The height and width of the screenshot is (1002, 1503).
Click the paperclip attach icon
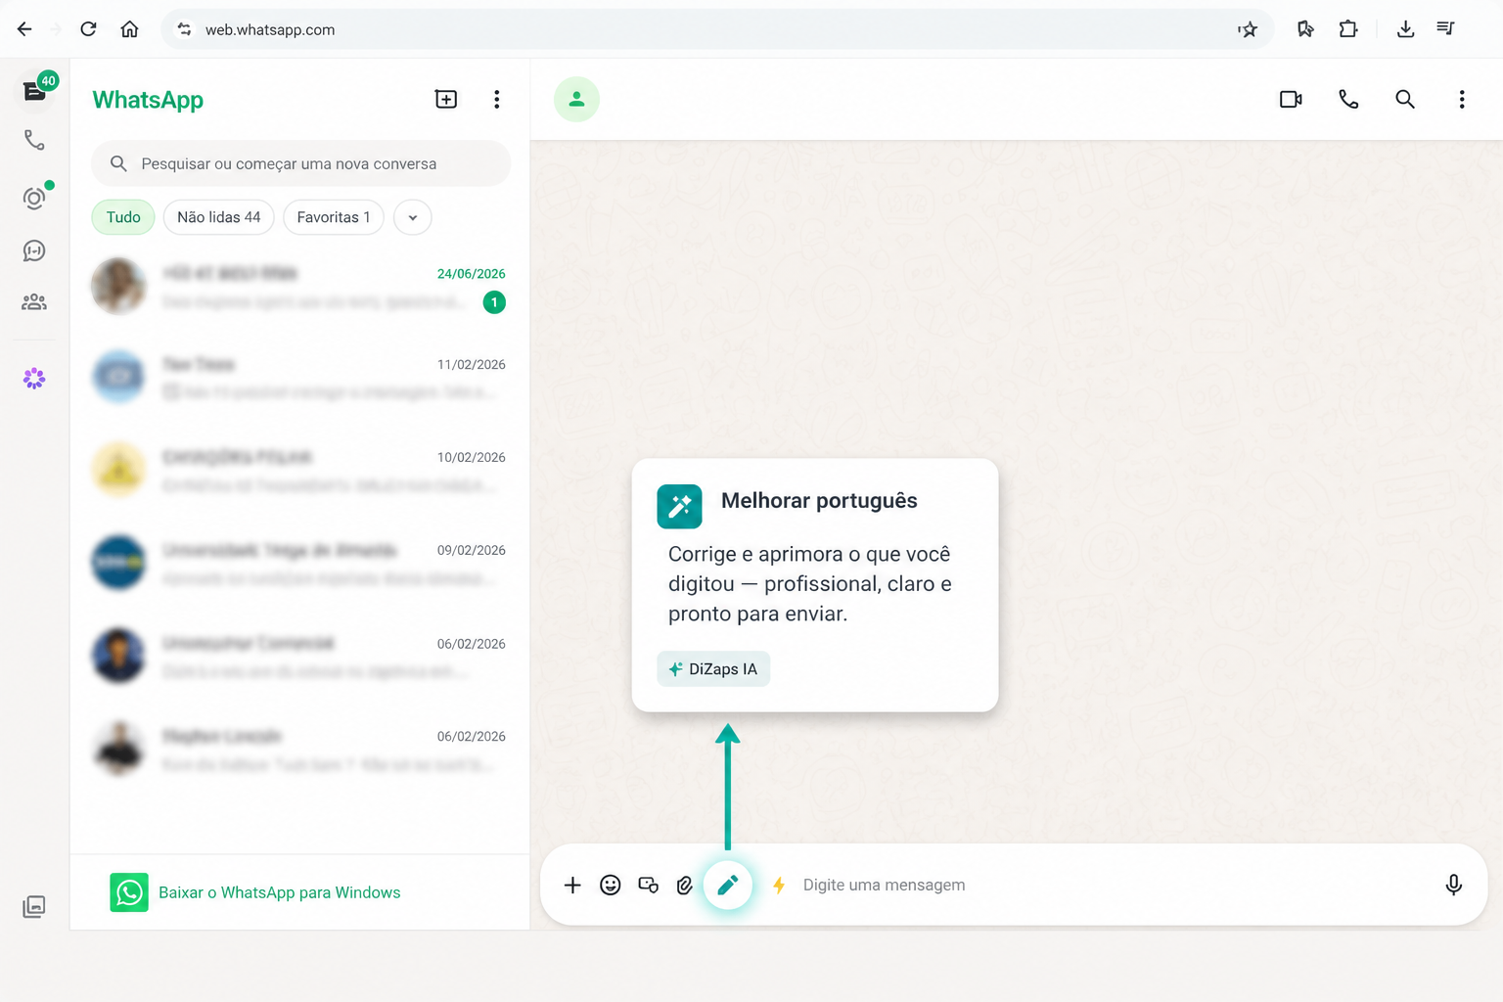point(685,886)
